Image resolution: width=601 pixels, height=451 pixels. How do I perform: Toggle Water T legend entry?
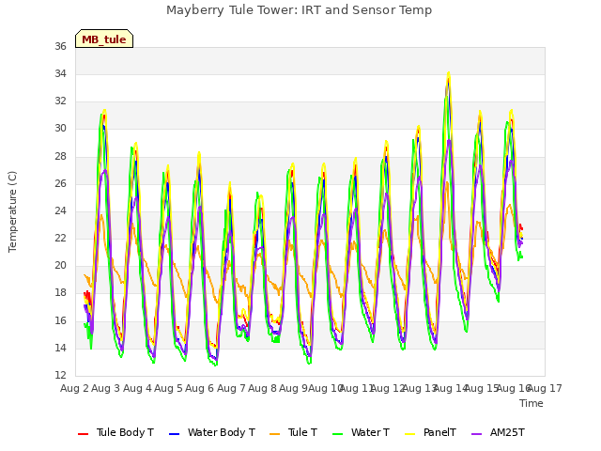click(361, 432)
